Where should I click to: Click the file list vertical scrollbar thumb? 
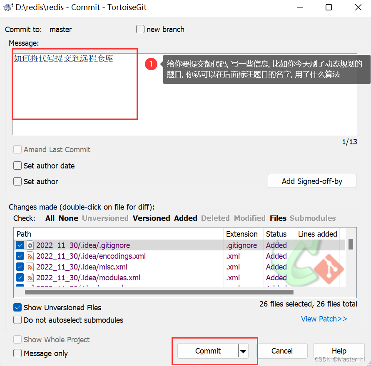pyautogui.click(x=351, y=244)
